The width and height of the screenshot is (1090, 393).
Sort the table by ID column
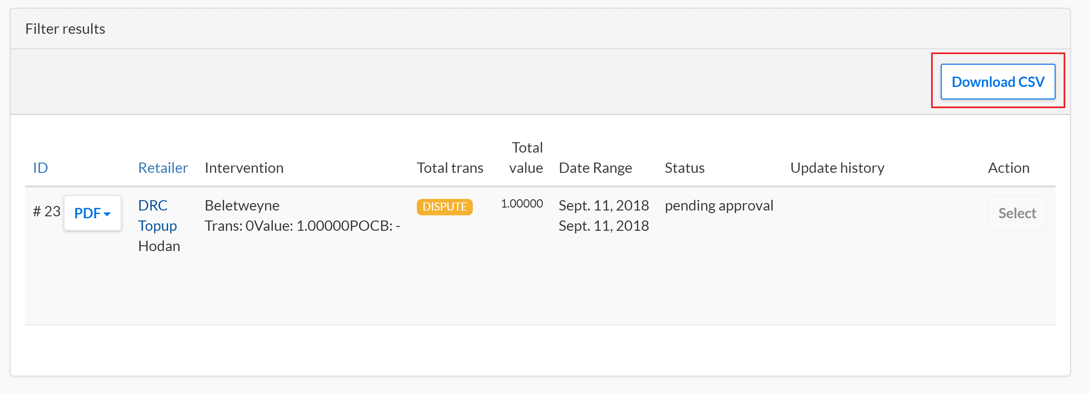click(x=40, y=168)
